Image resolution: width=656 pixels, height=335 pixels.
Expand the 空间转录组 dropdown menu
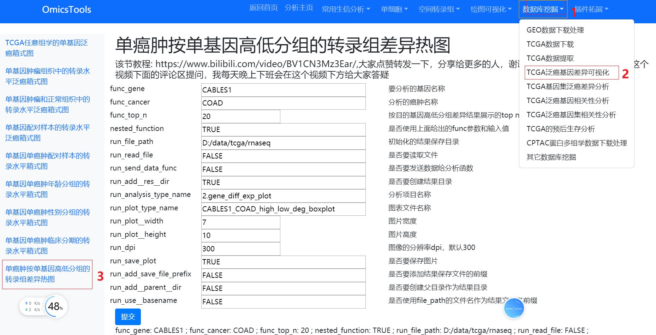[439, 9]
